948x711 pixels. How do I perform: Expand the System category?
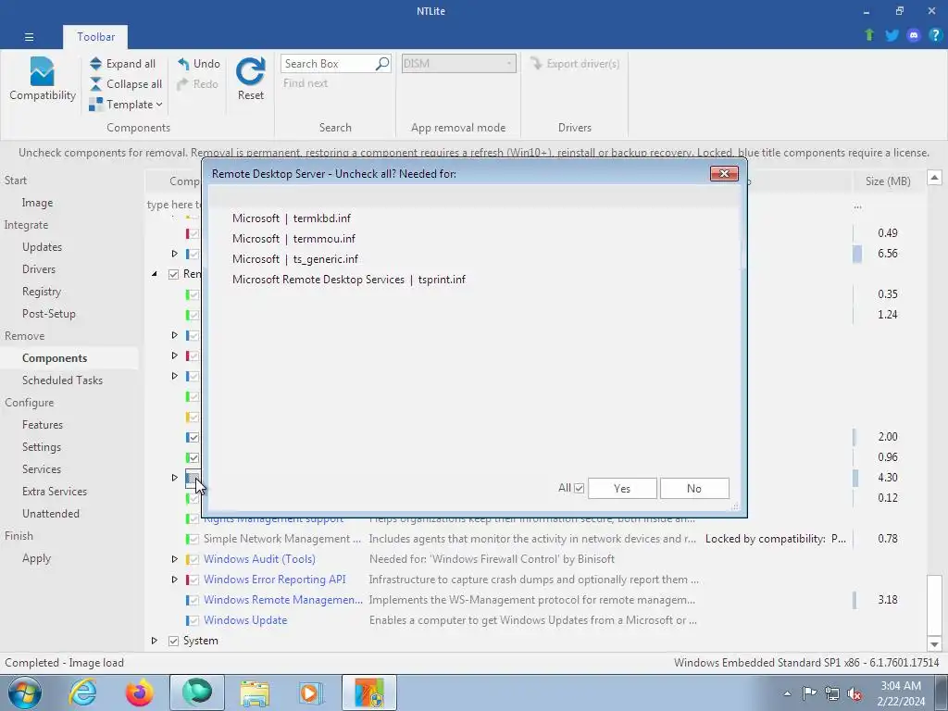155,641
